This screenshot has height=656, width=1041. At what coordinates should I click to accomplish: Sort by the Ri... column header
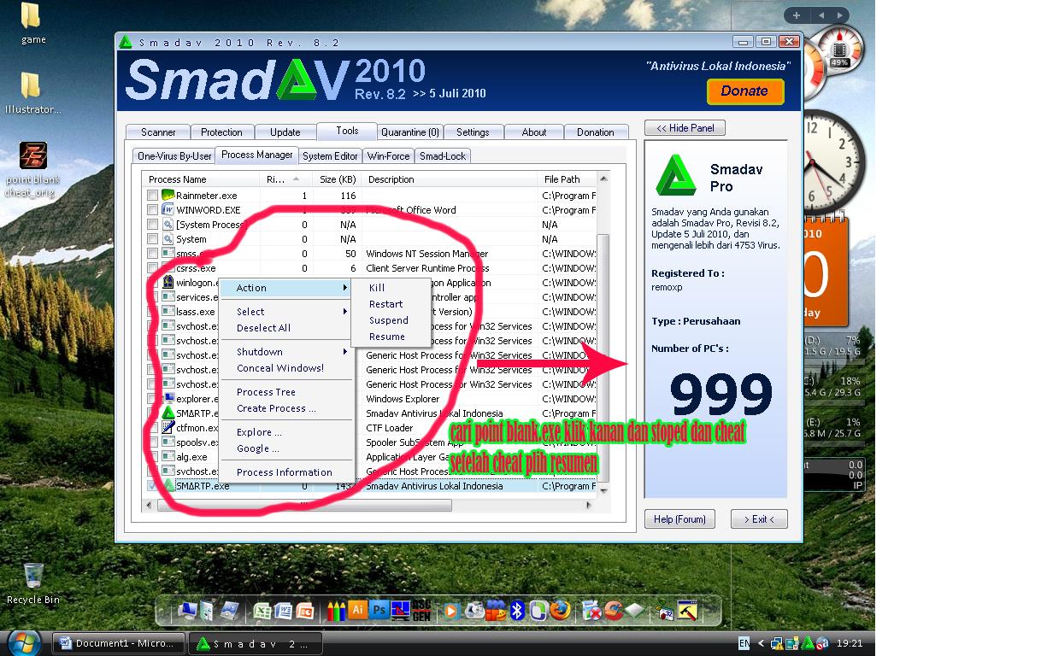pos(285,179)
